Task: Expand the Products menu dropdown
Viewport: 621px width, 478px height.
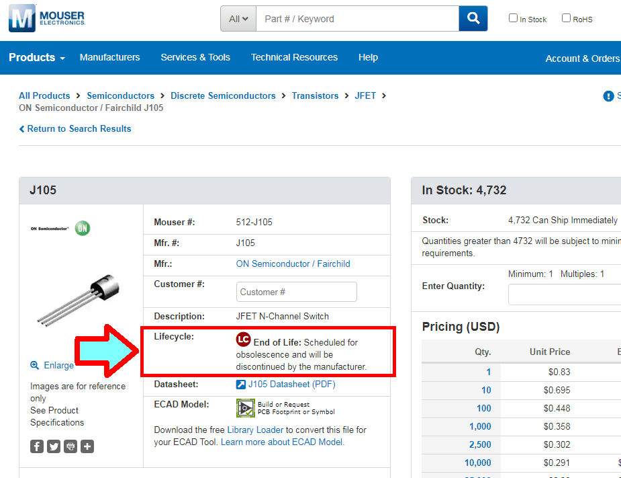Action: (x=37, y=58)
